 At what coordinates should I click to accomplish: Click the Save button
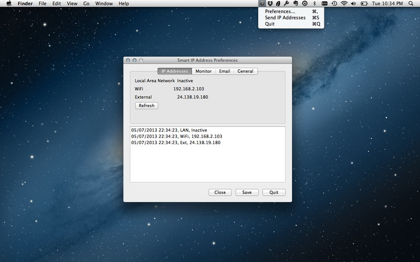coord(247,192)
